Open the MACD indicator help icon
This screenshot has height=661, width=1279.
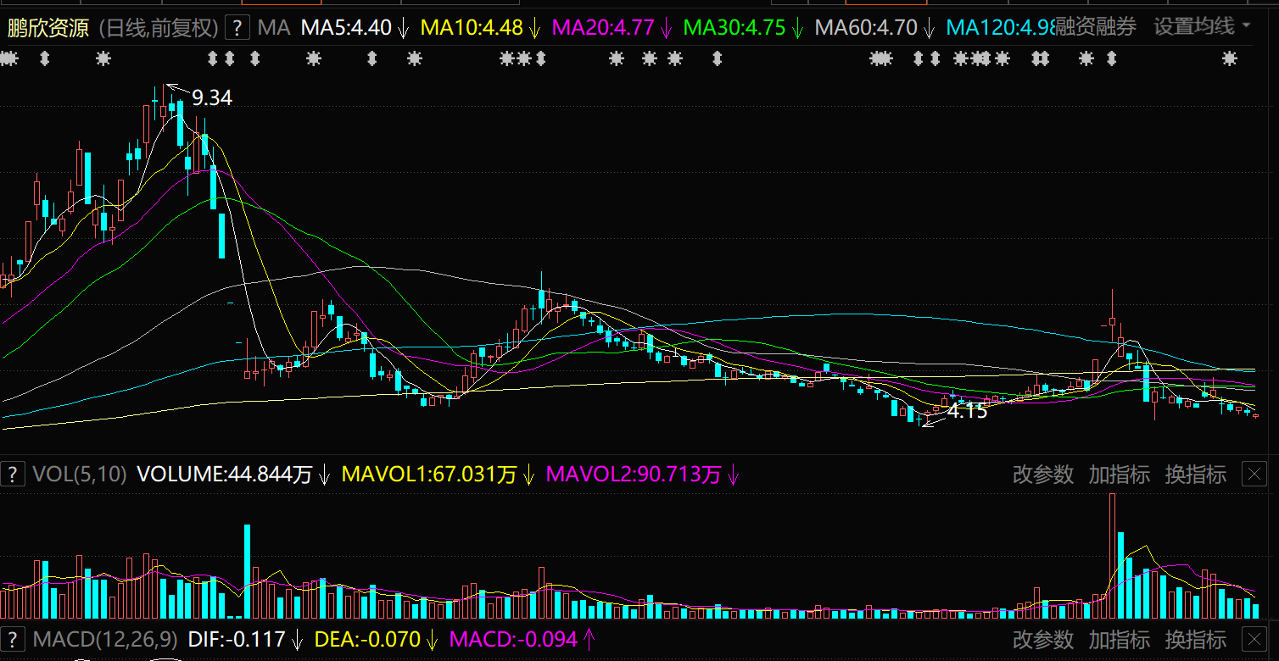(12, 639)
